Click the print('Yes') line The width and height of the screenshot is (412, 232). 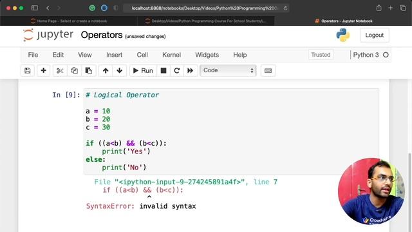click(x=126, y=151)
